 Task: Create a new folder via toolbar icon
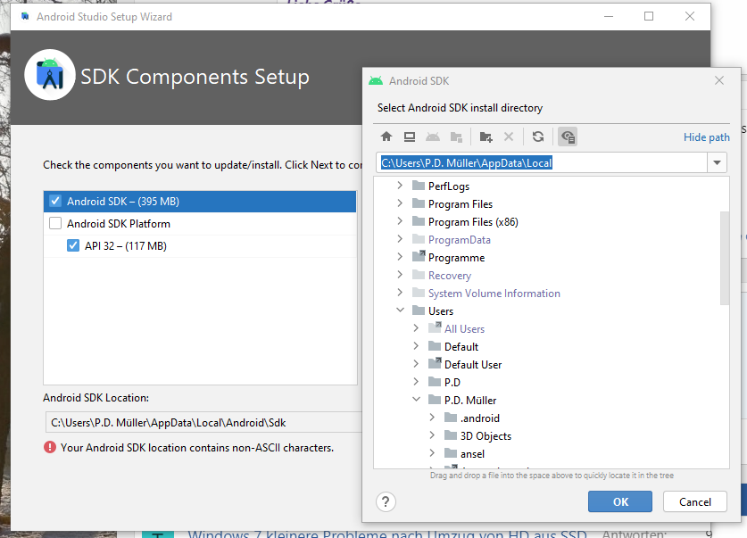point(486,137)
